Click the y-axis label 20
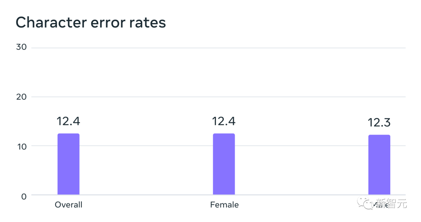This screenshot has height=222, width=421. click(21, 97)
